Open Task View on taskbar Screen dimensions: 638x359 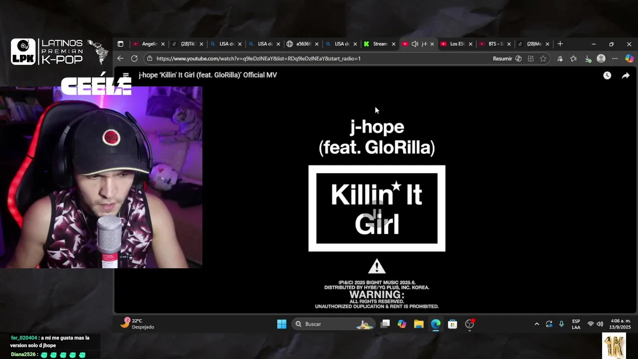tap(385, 324)
